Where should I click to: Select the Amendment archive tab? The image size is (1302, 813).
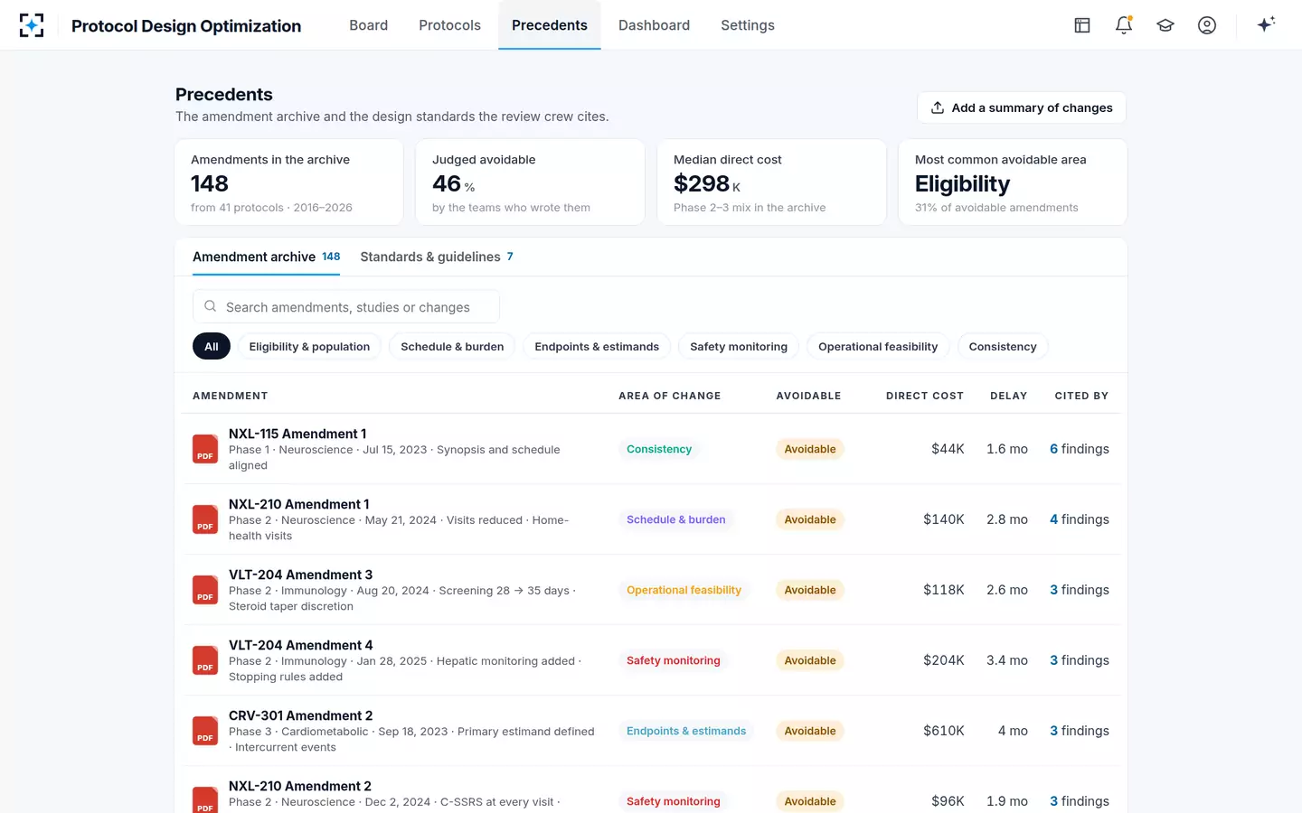tap(267, 257)
